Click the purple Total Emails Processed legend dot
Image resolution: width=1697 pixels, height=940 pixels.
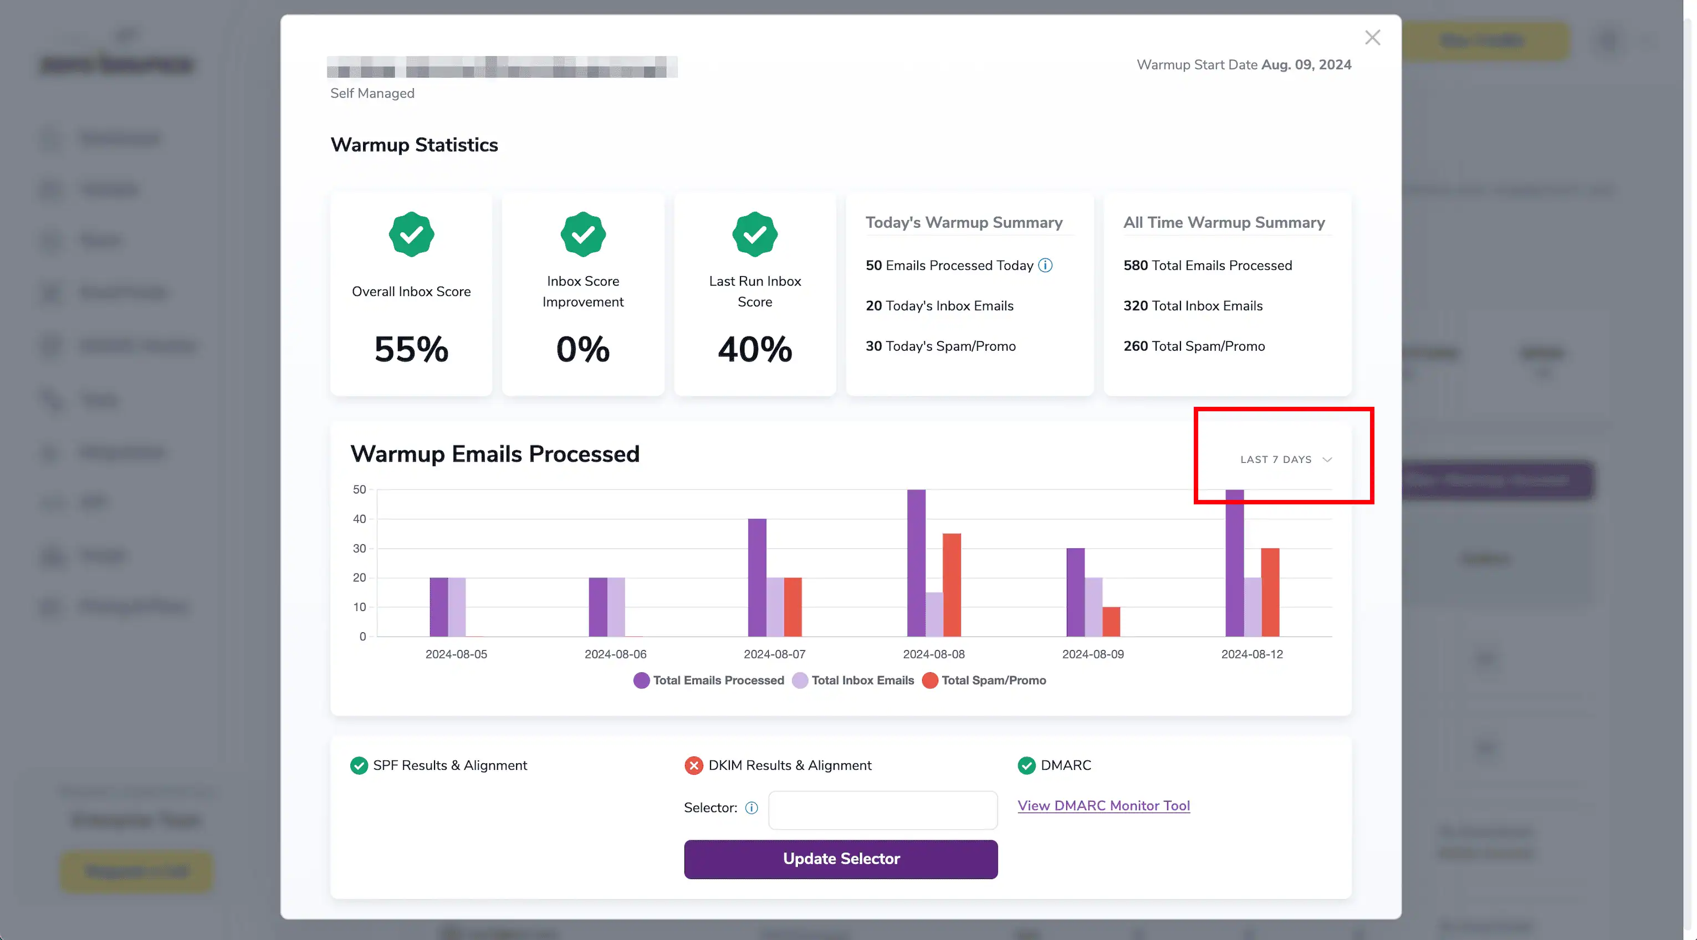(x=641, y=680)
